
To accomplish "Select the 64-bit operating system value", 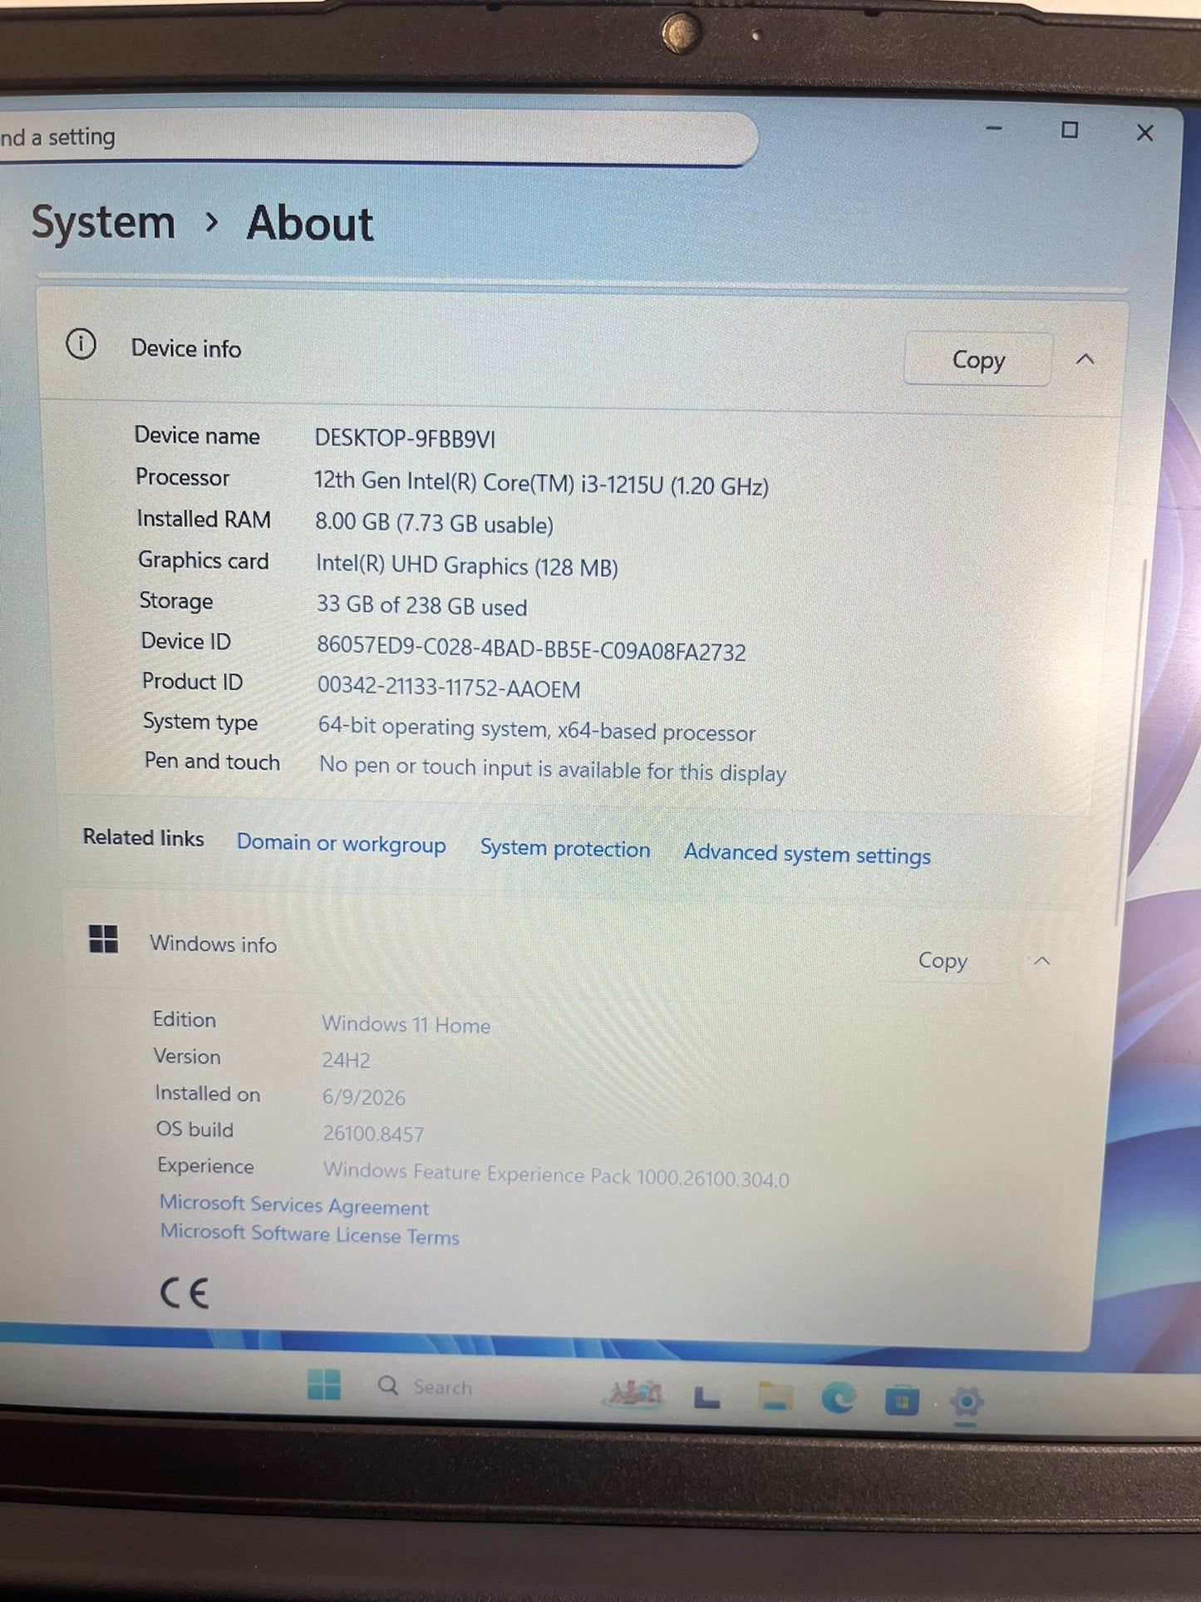I will pyautogui.click(x=536, y=729).
